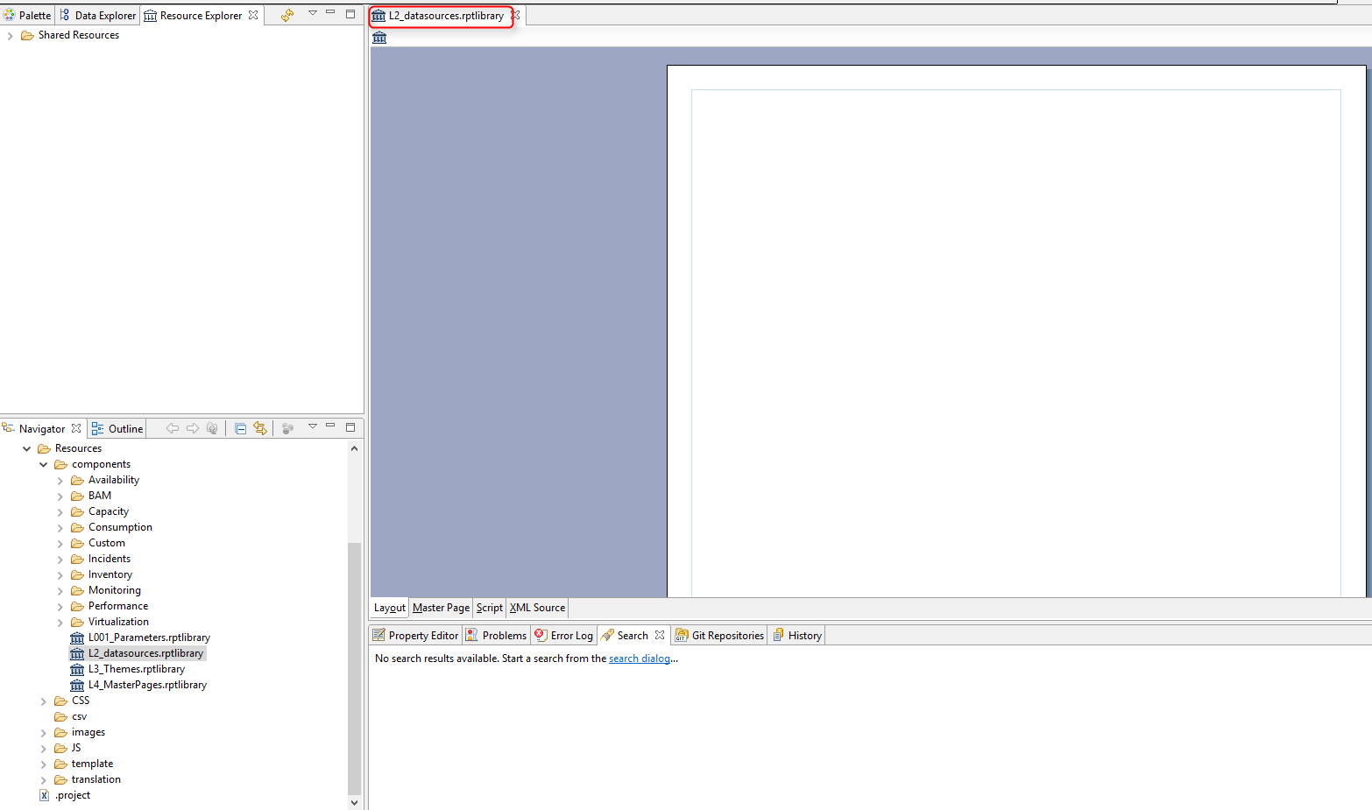
Task: Expand the Shared Resources folder
Action: click(8, 35)
